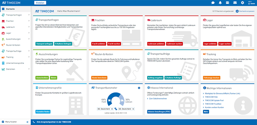This screenshot has width=257, height=125.
Task: Open the chat messages icon in top bar
Action: click(213, 3)
